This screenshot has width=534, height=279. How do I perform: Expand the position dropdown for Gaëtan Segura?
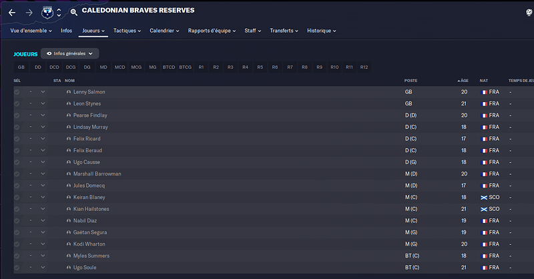43,232
